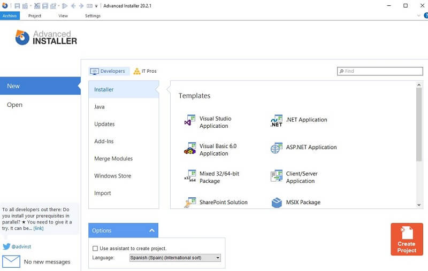Enable Use assistant to create project checkbox
Image resolution: width=428 pixels, height=271 pixels.
pyautogui.click(x=95, y=249)
